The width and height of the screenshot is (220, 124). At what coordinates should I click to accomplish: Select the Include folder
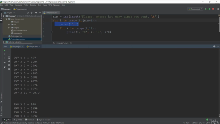coord(15,22)
